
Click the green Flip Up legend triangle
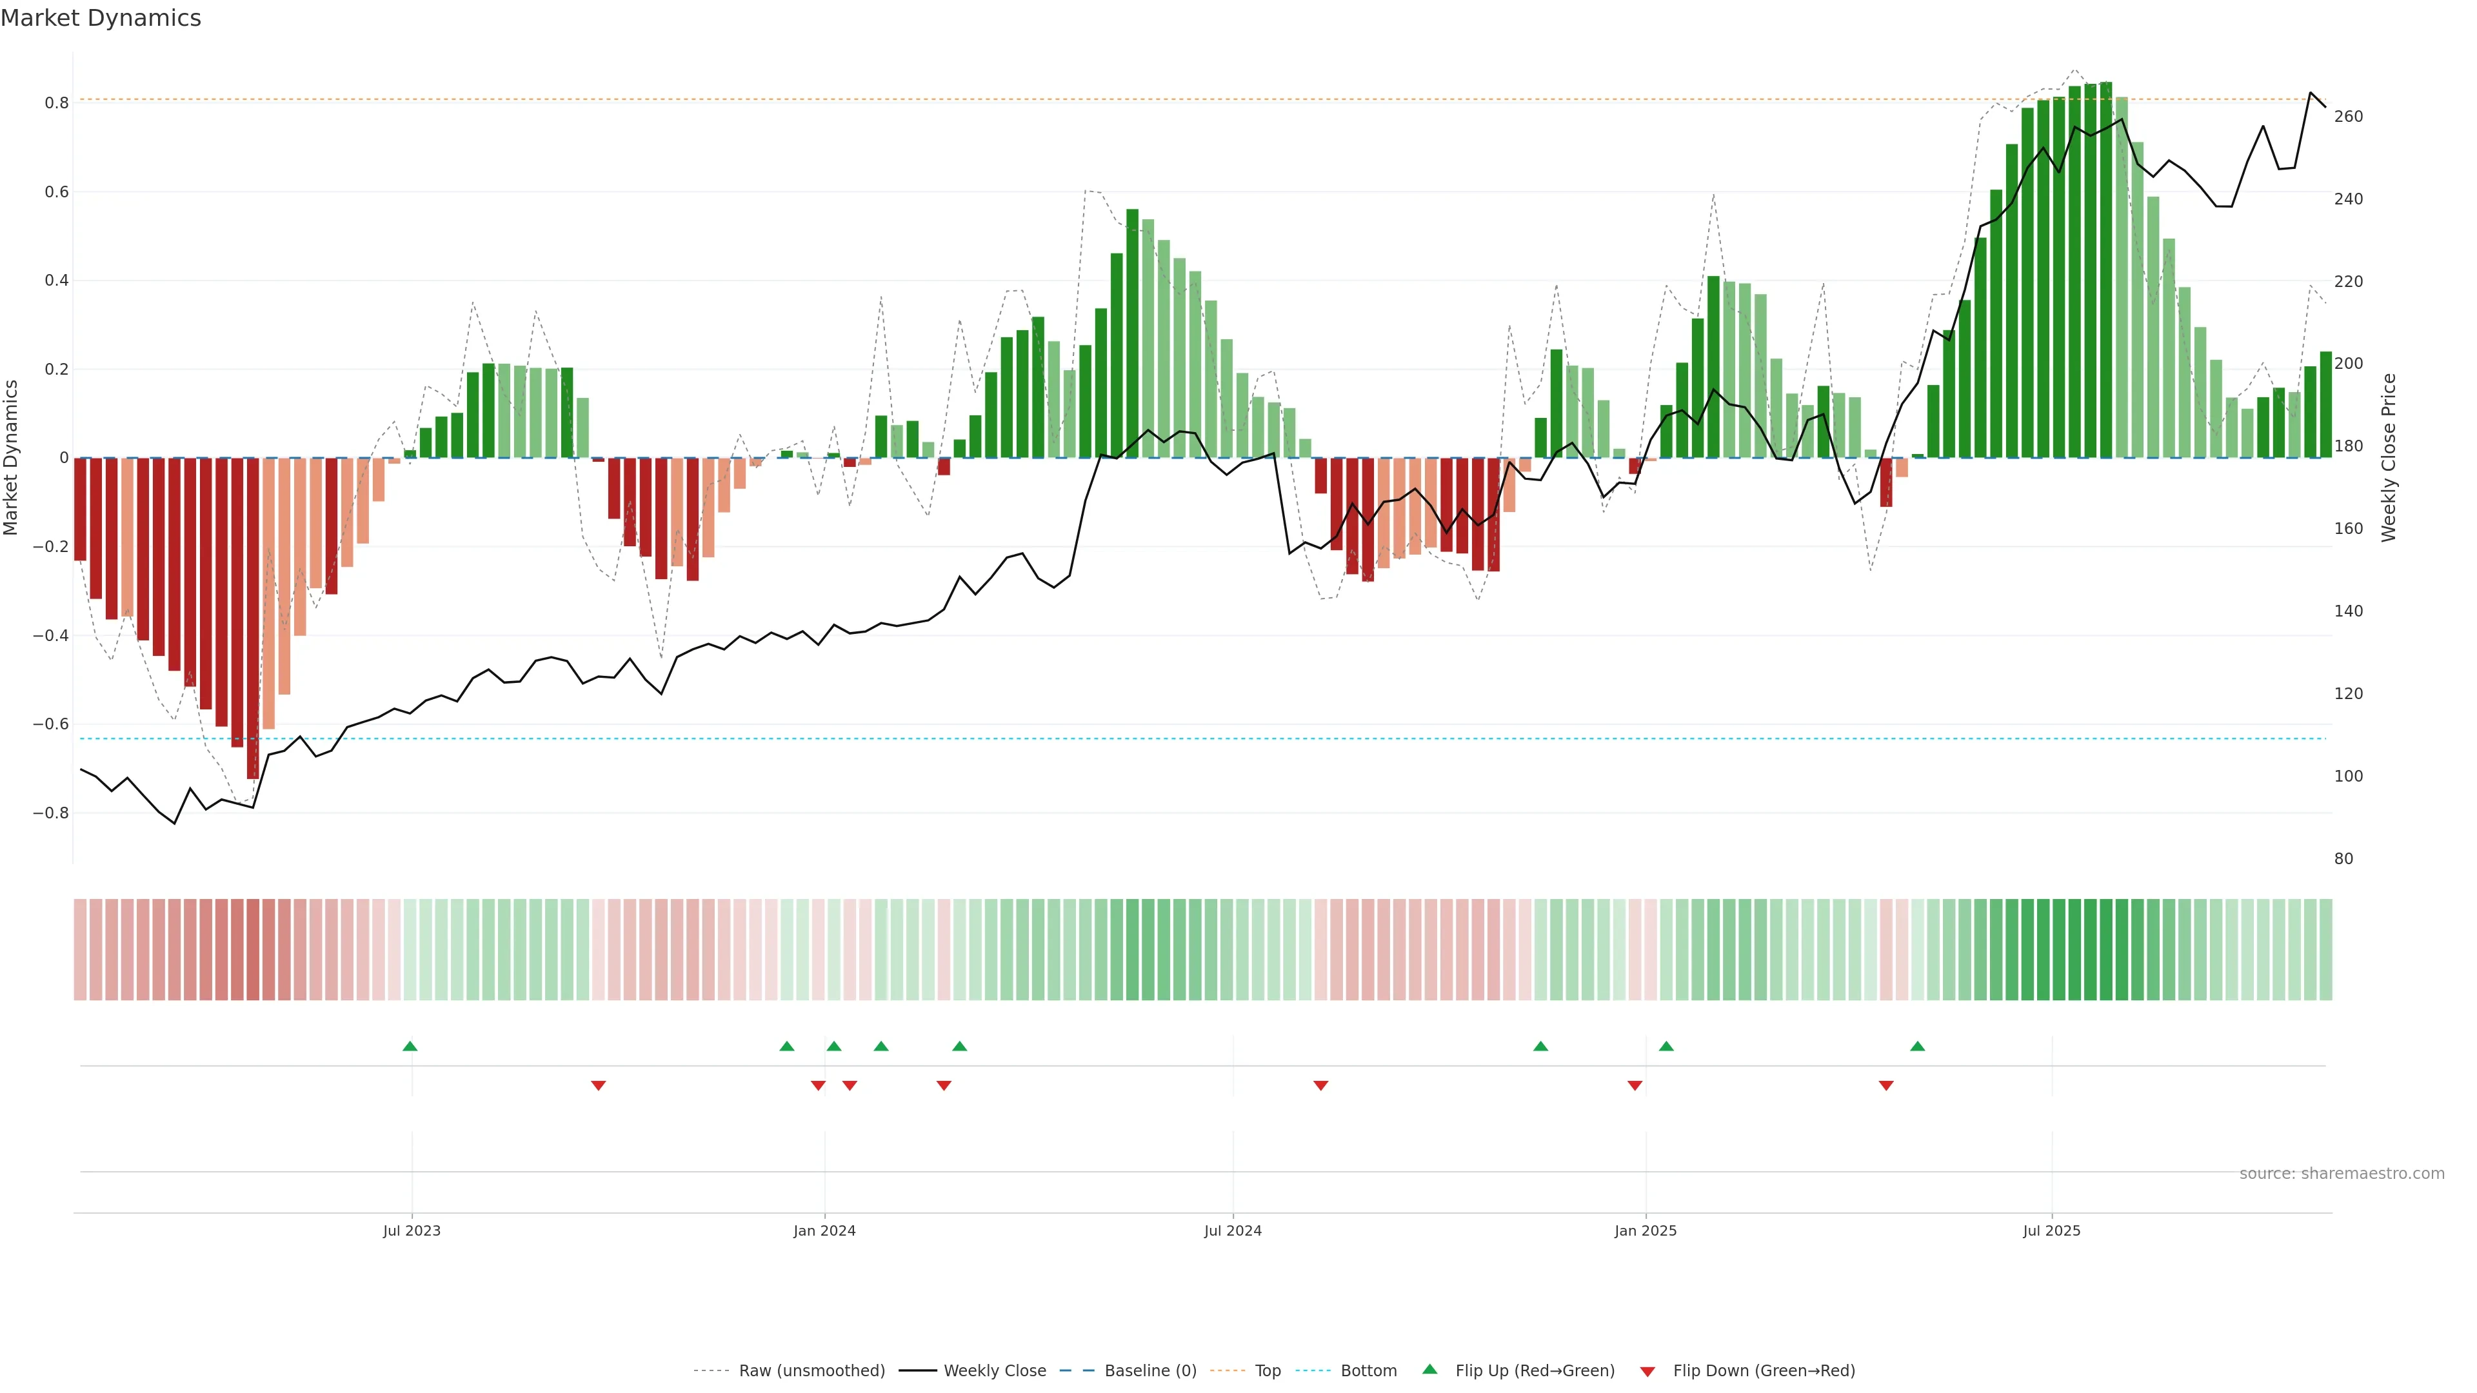[1429, 1369]
